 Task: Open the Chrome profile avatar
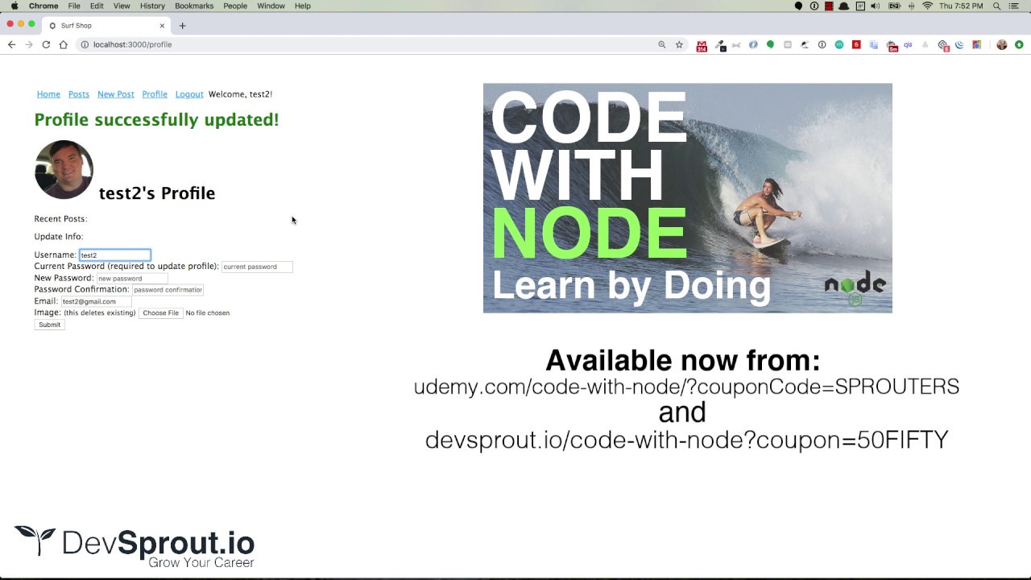click(x=1002, y=44)
